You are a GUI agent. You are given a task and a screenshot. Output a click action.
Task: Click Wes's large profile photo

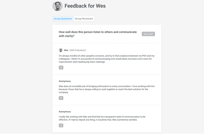[57, 6]
